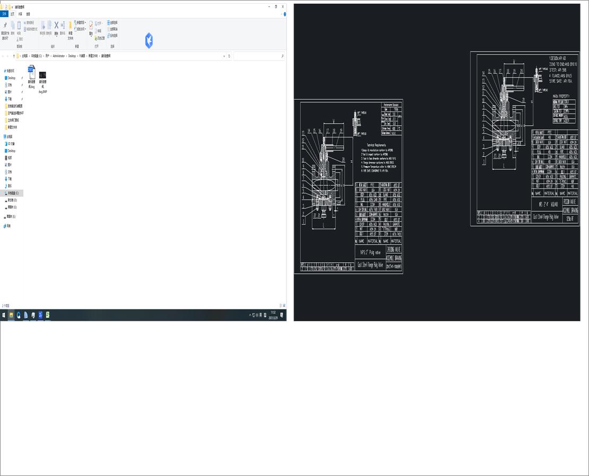Click Administrator in the address breadcrumb
Screen dimensions: 589x476
pyautogui.click(x=58, y=56)
